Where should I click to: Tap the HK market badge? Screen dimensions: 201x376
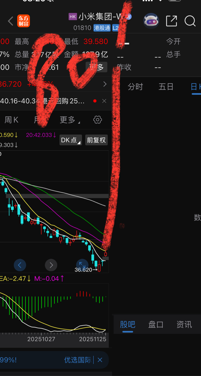click(73, 17)
